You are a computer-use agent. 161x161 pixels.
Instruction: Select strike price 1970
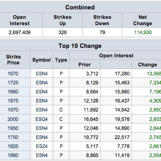pos(13,110)
